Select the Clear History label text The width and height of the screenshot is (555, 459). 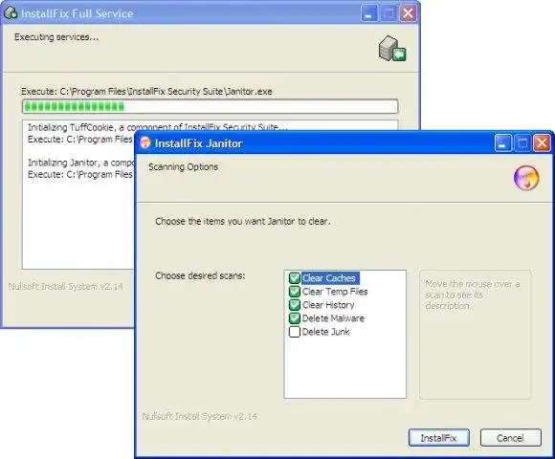(x=328, y=305)
